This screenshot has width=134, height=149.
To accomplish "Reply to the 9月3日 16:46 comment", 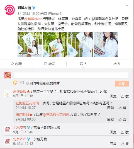I will tap(113, 132).
